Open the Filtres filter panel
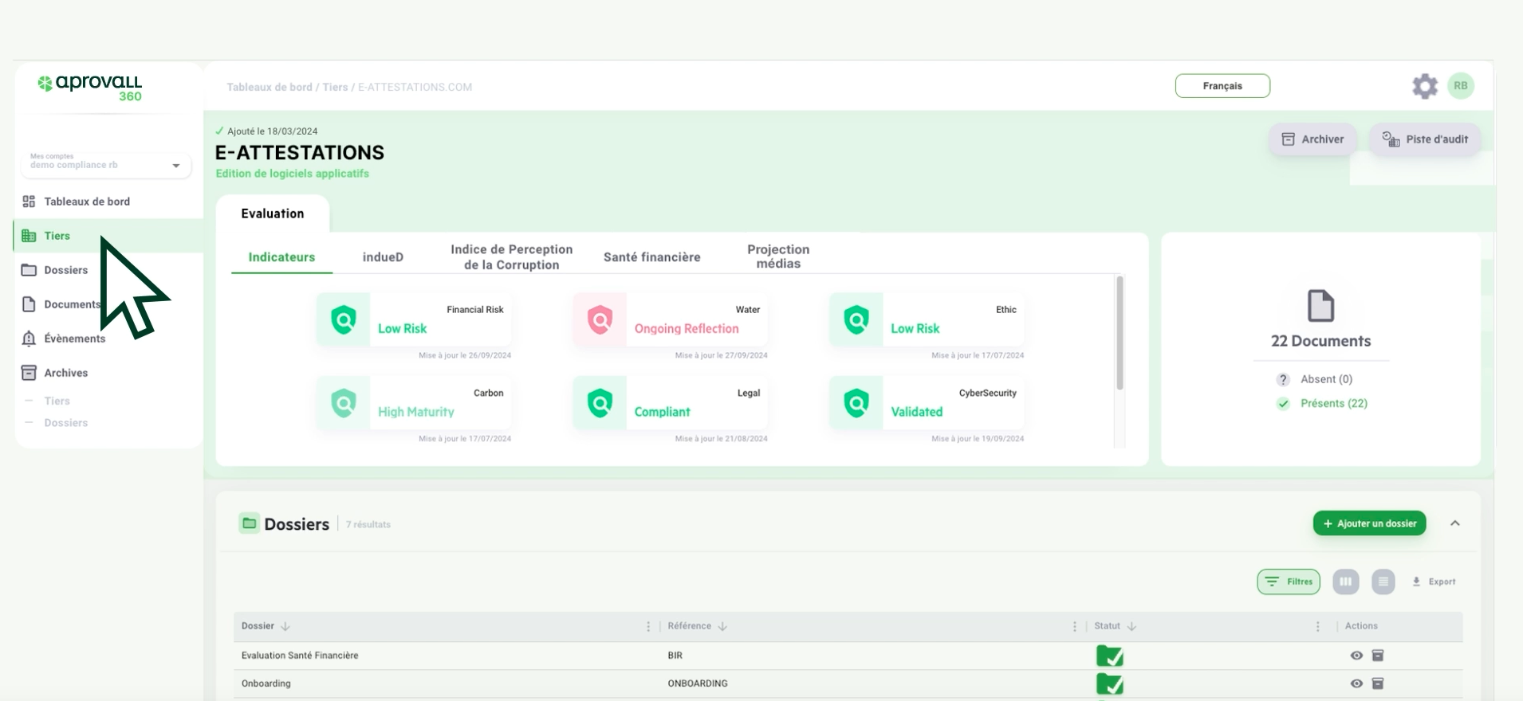Screen dimensions: 1523x701 tap(1289, 582)
